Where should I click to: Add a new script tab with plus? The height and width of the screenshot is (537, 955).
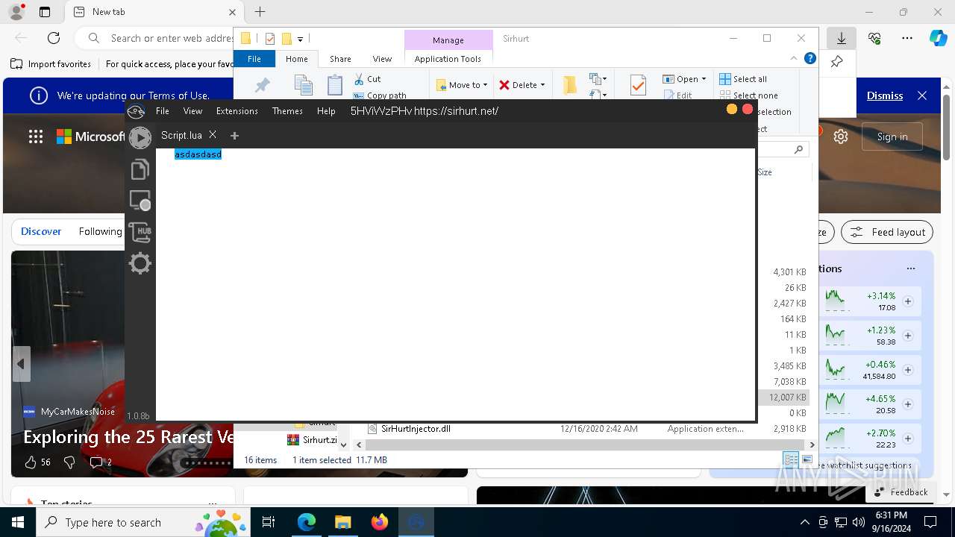pos(234,136)
